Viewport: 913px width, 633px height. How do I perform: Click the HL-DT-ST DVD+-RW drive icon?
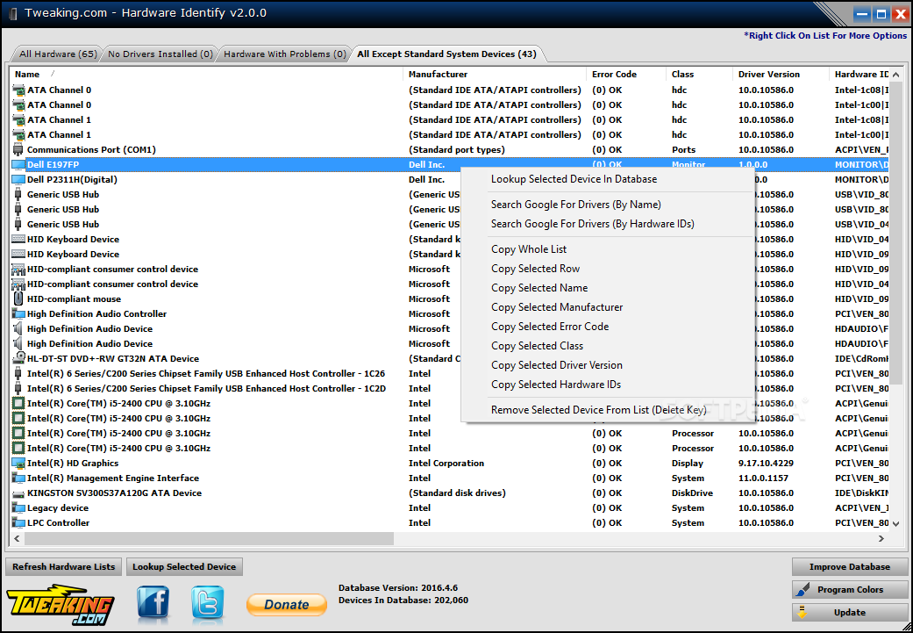pos(18,358)
